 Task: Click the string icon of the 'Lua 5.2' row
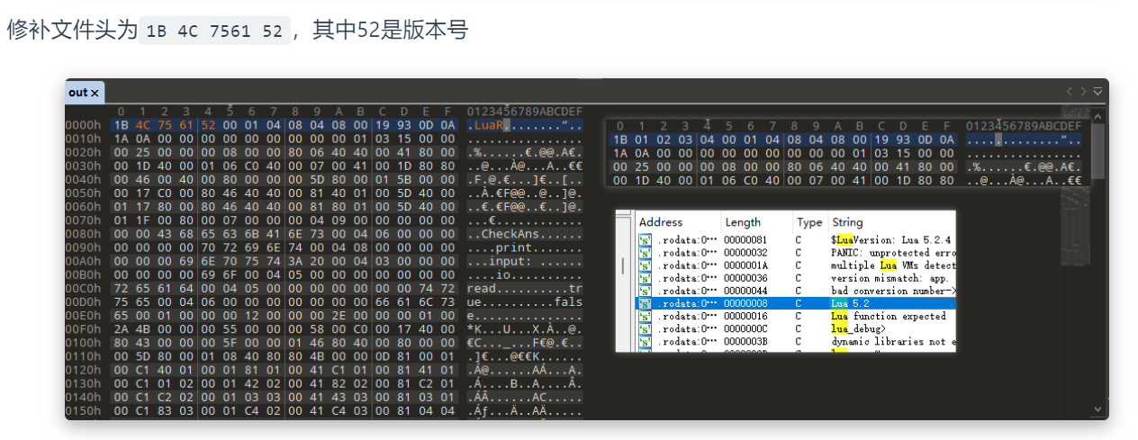[645, 304]
